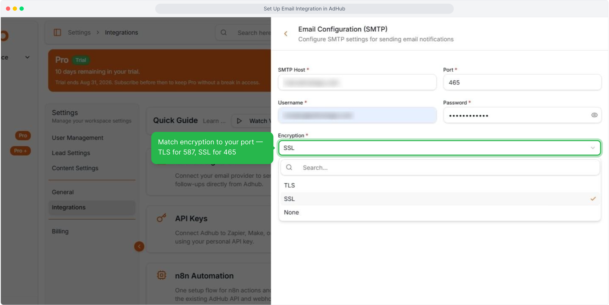Open Billing settings
609x305 pixels.
60,231
